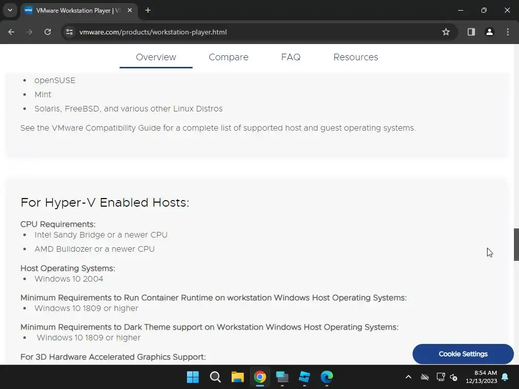The height and width of the screenshot is (389, 519).
Task: Click the 'For Hyper-V Enabled Hosts:' heading
Action: pyautogui.click(x=104, y=203)
